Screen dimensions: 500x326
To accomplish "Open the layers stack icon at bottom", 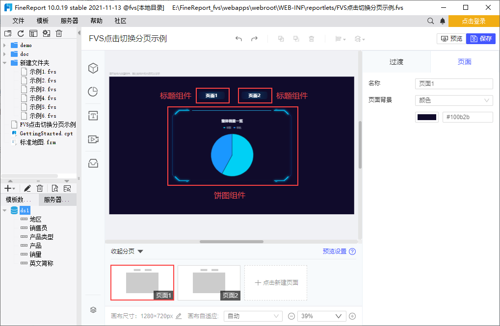I will click(93, 310).
